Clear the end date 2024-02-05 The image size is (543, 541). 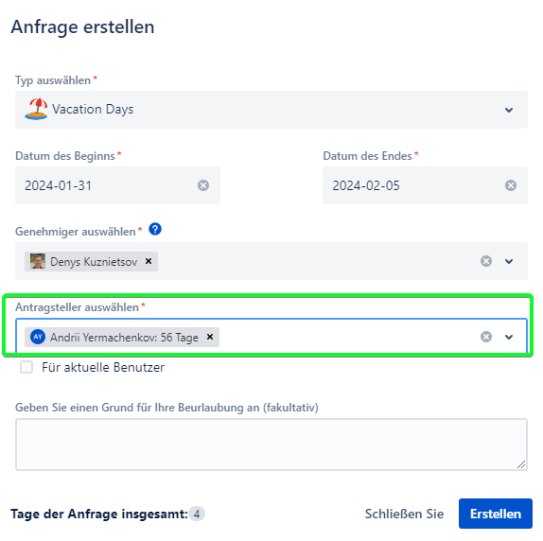click(x=511, y=185)
